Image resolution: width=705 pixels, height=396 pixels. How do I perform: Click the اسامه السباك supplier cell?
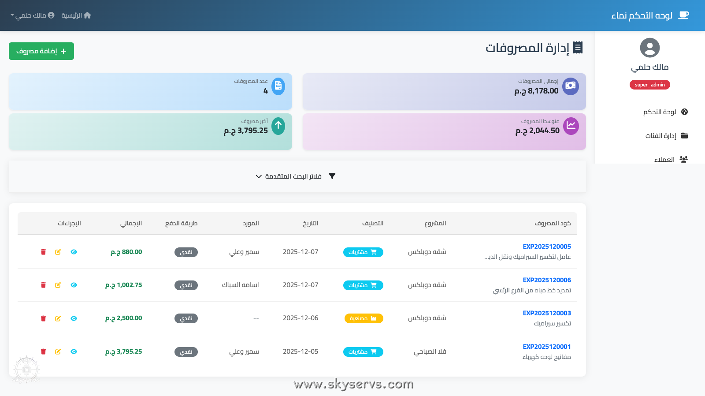click(x=240, y=285)
